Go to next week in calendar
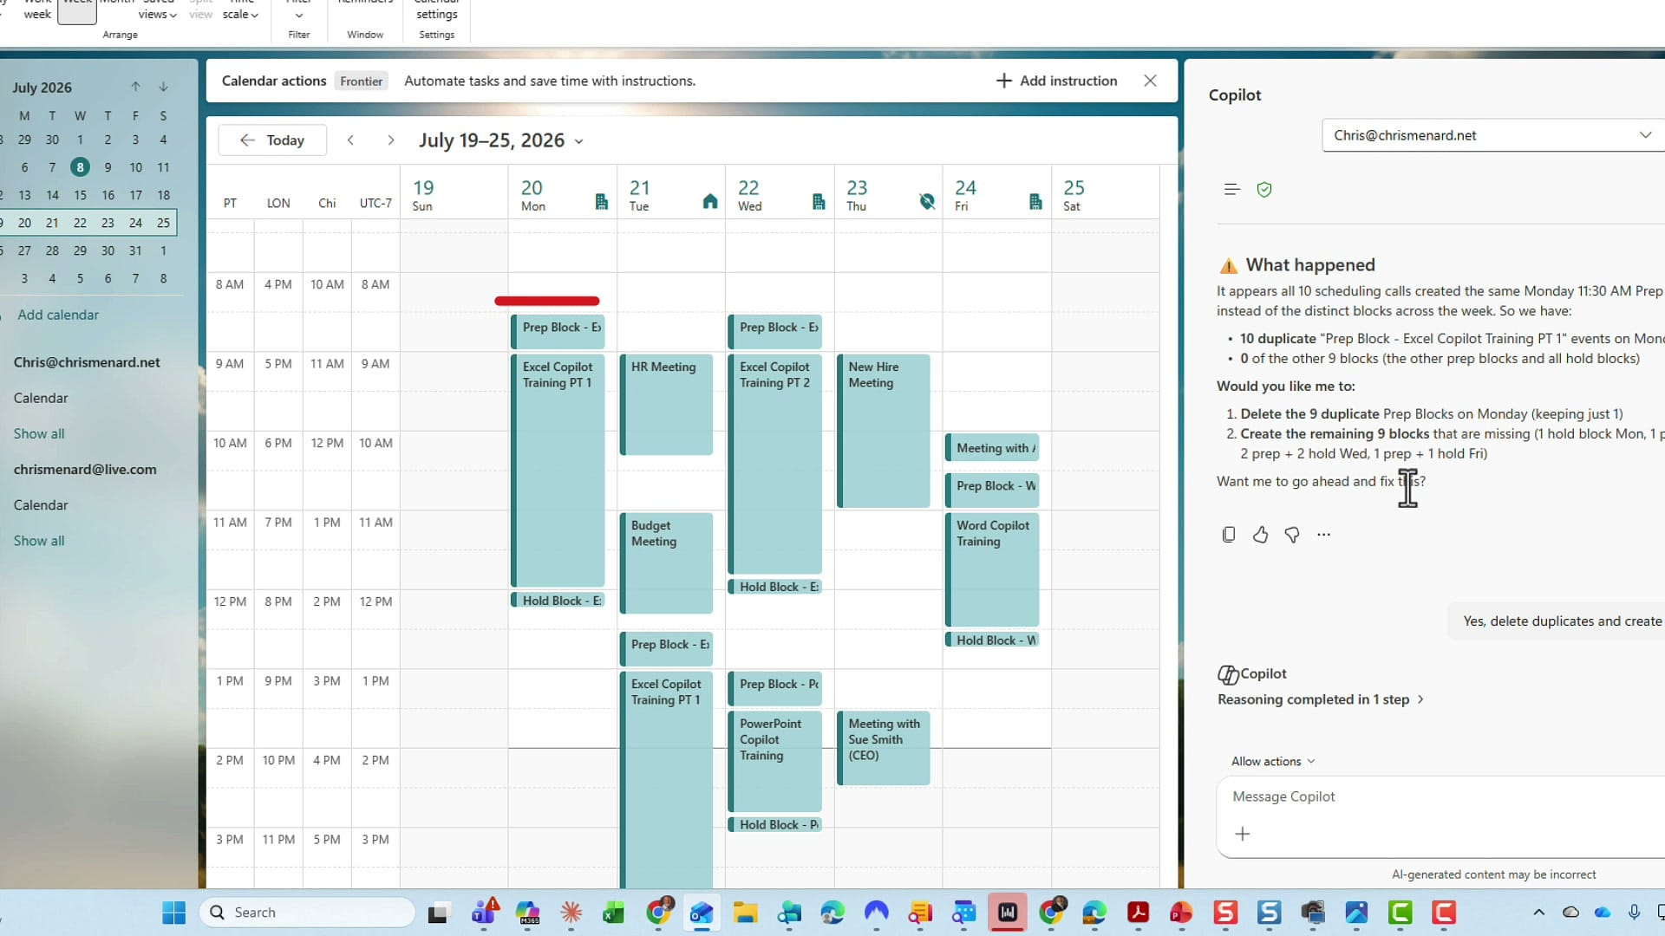The height and width of the screenshot is (936, 1665). coord(391,140)
